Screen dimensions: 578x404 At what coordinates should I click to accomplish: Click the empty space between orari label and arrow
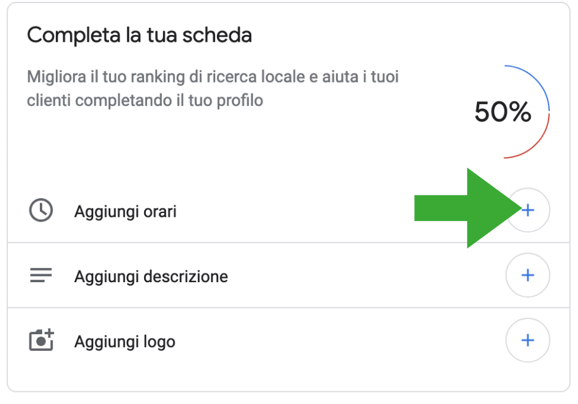(x=295, y=211)
